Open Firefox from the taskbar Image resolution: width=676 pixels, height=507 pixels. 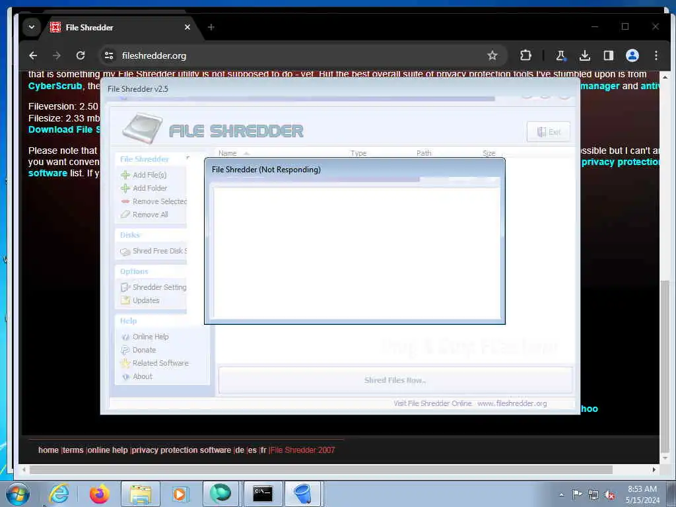[100, 494]
